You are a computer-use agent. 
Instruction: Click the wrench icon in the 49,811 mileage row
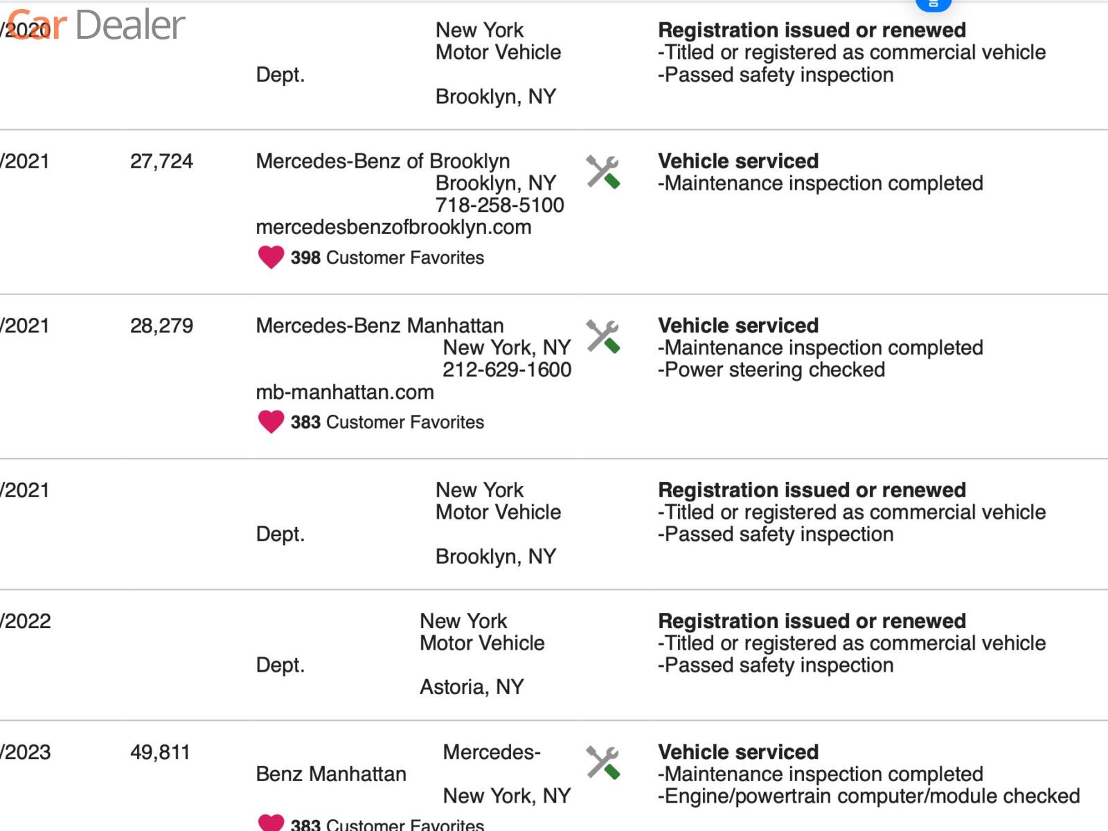click(x=602, y=762)
